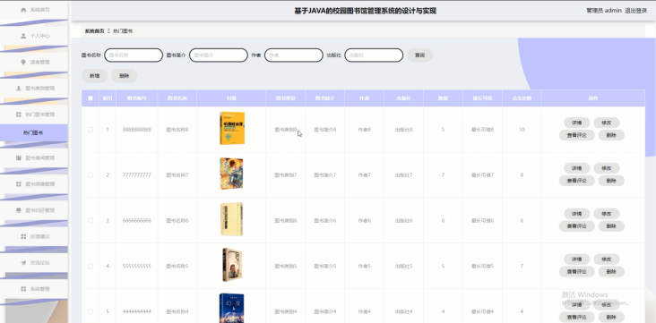Viewport: 656px width, 323px height.
Task: Click the printer icon beside 图书归还管理
Action: (x=19, y=210)
